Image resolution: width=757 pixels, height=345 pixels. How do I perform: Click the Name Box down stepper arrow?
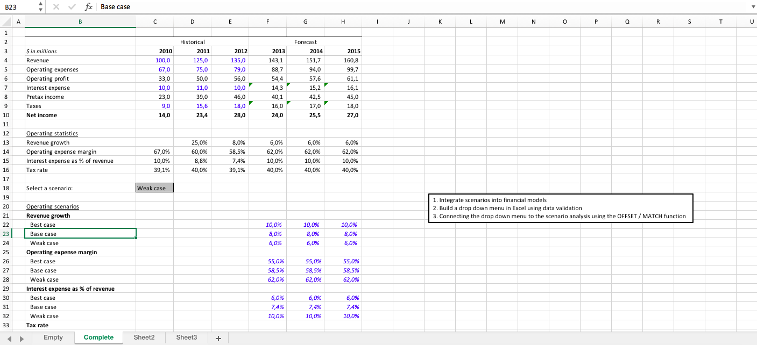[40, 9]
